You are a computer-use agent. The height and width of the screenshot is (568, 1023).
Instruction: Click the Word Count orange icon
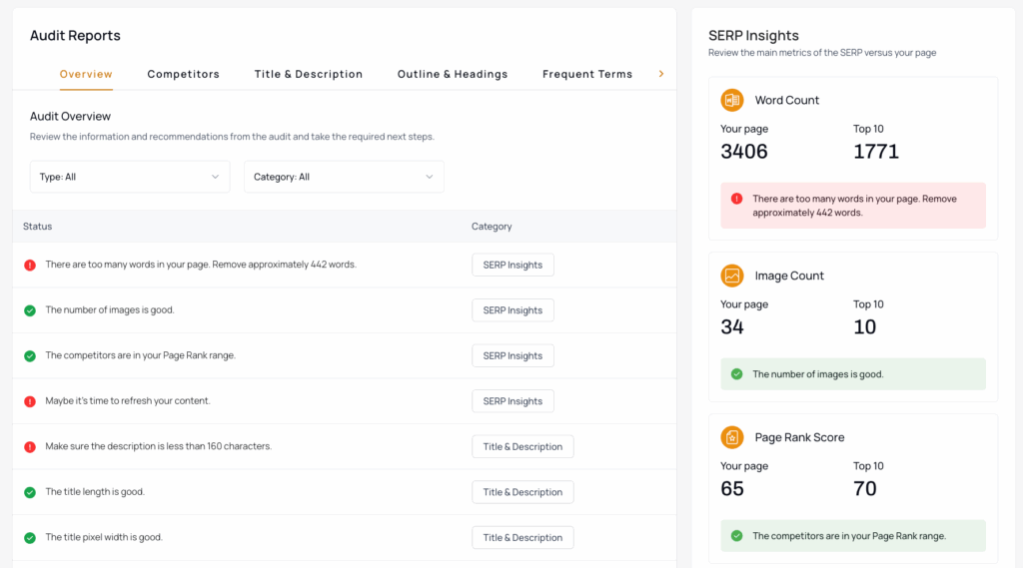(732, 100)
